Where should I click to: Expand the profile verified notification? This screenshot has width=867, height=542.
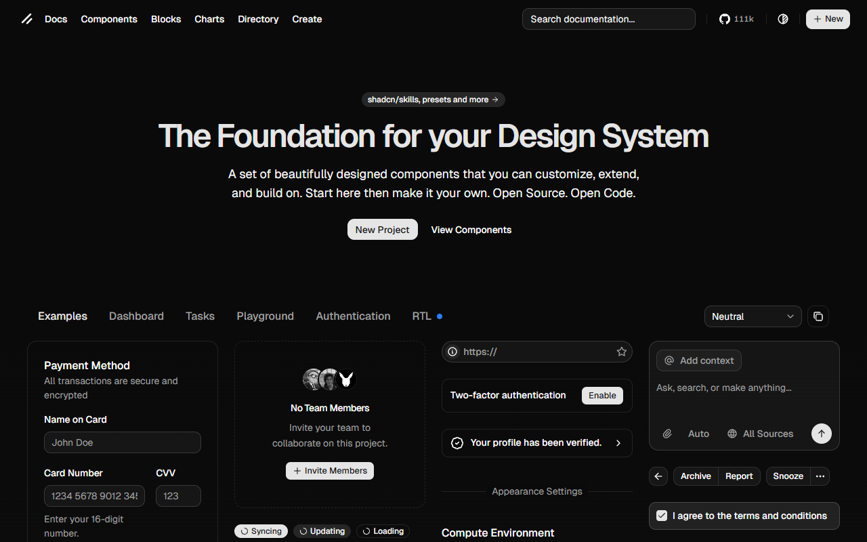click(x=618, y=442)
